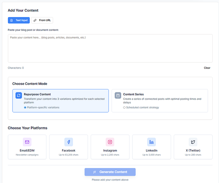The image size is (219, 183).
Task: Click the Content Series calendar icon
Action: pos(118,95)
